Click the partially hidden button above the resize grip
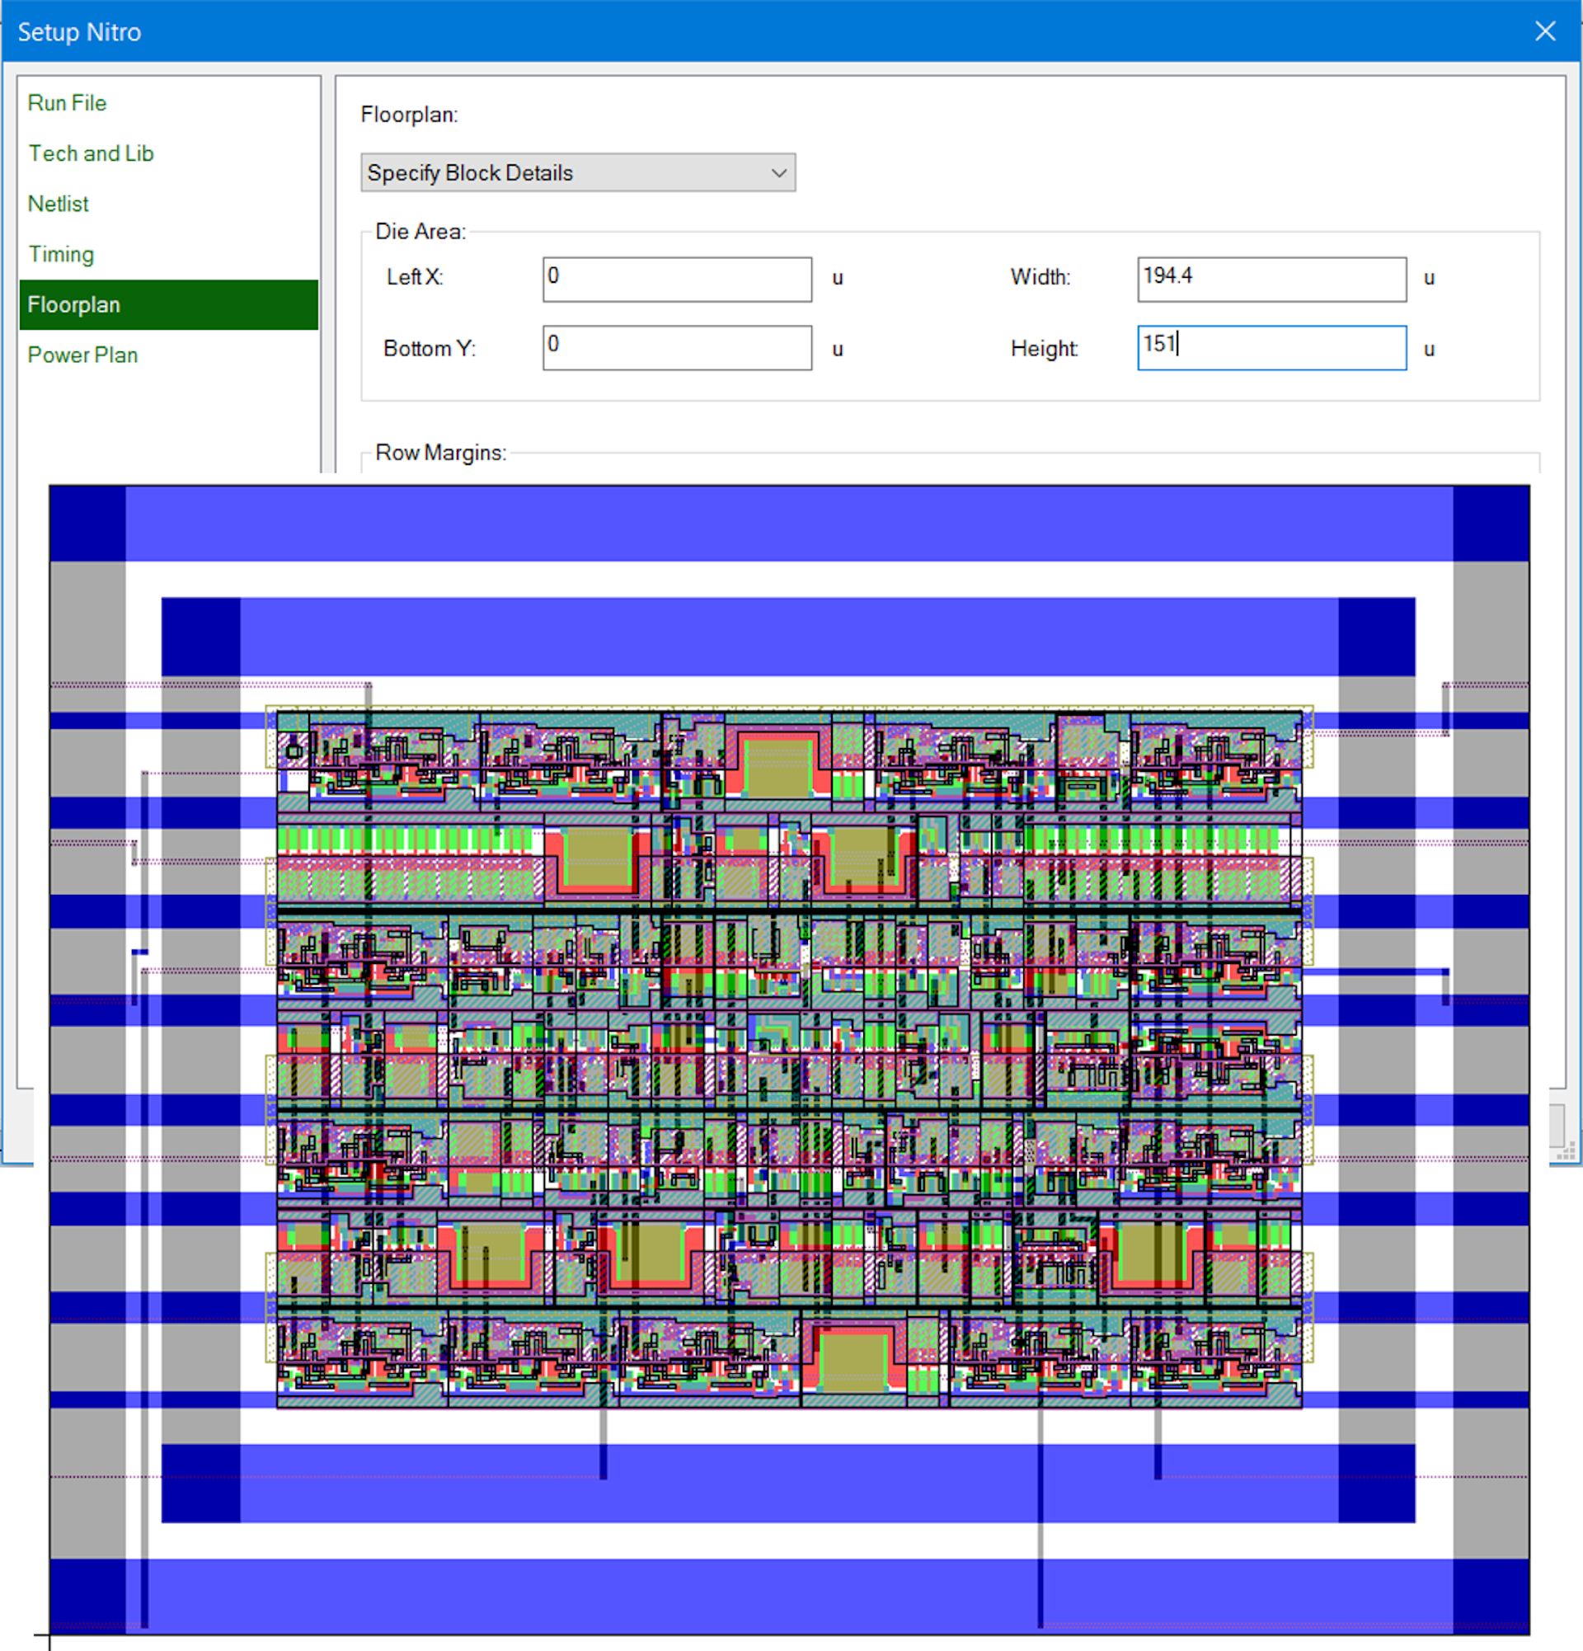 click(1557, 1125)
